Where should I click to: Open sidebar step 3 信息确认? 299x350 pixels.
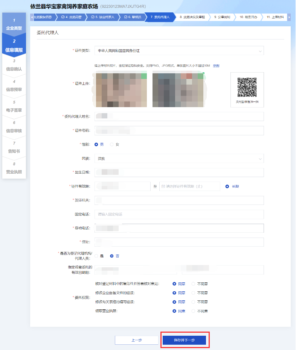(x=14, y=65)
